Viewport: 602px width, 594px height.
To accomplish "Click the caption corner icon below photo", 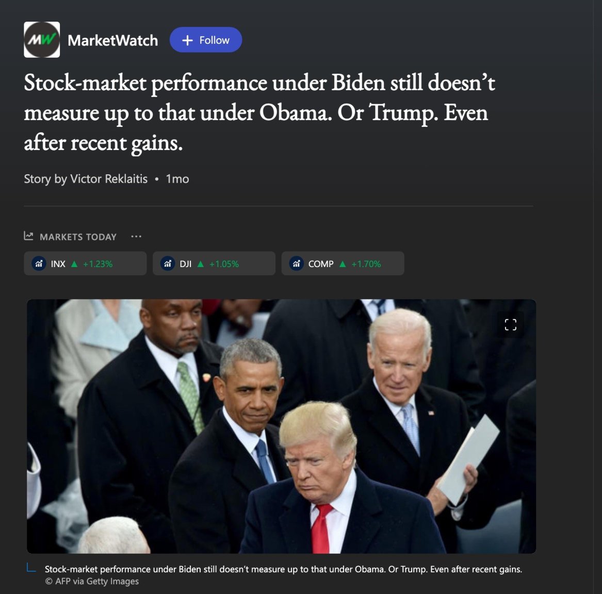I will [x=31, y=568].
